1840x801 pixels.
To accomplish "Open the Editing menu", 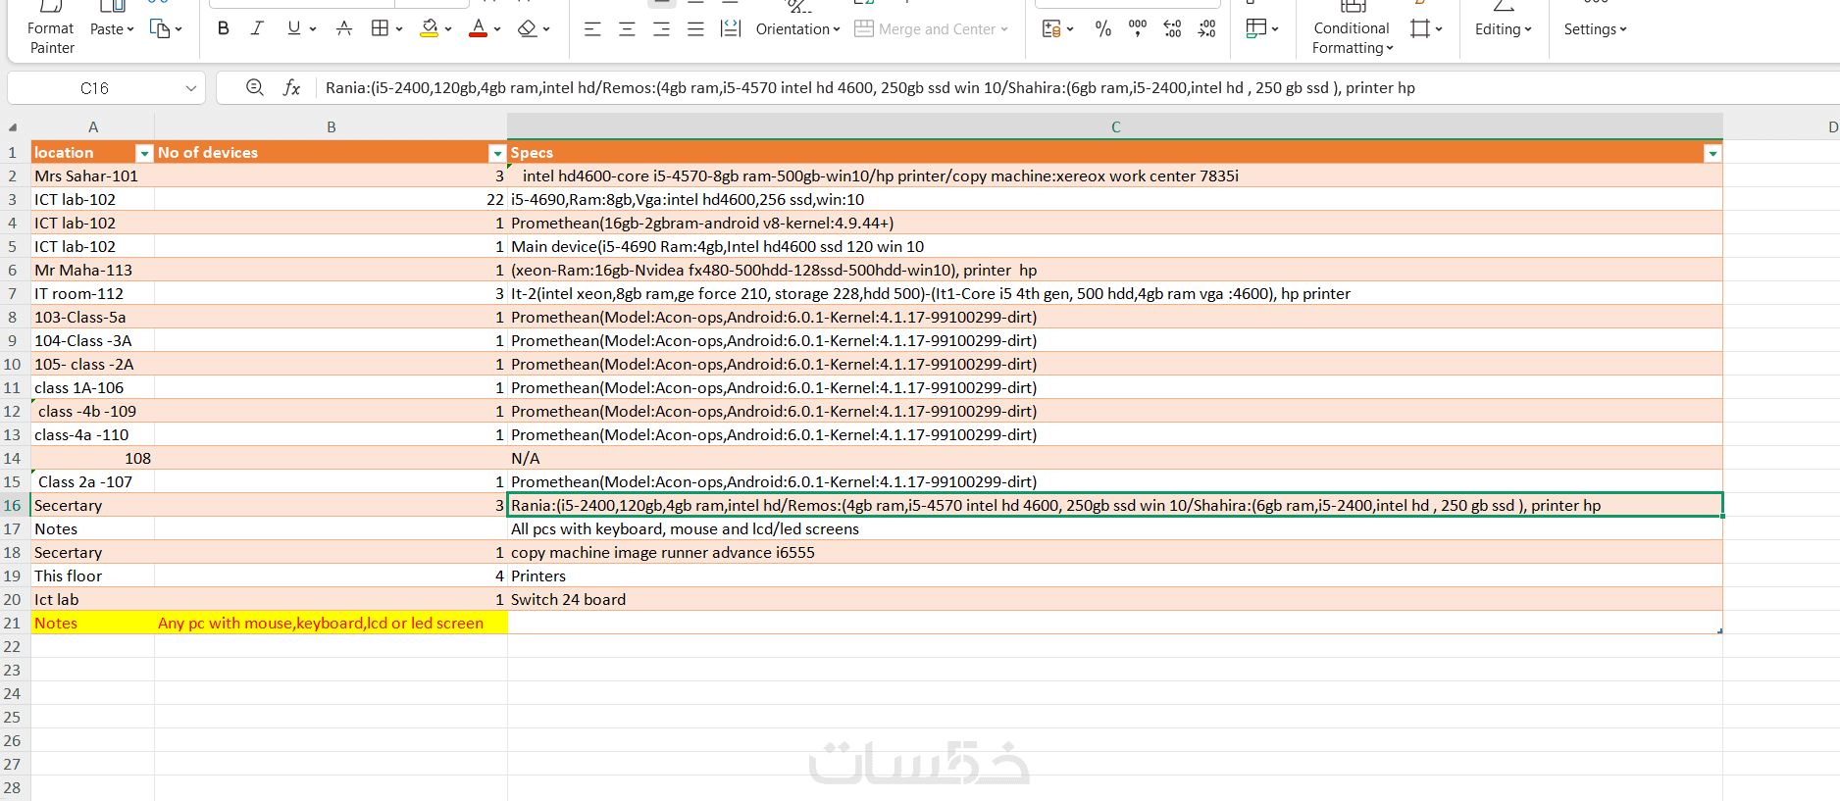I will click(1503, 29).
